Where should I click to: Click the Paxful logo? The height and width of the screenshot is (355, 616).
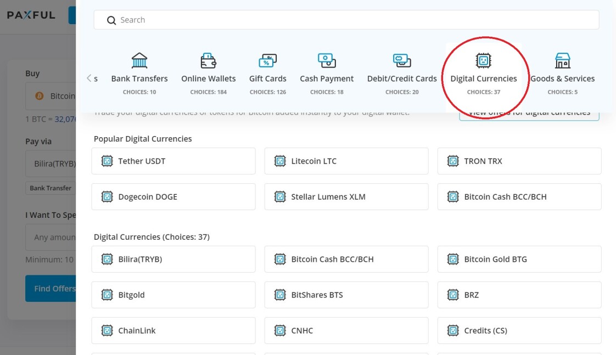31,15
